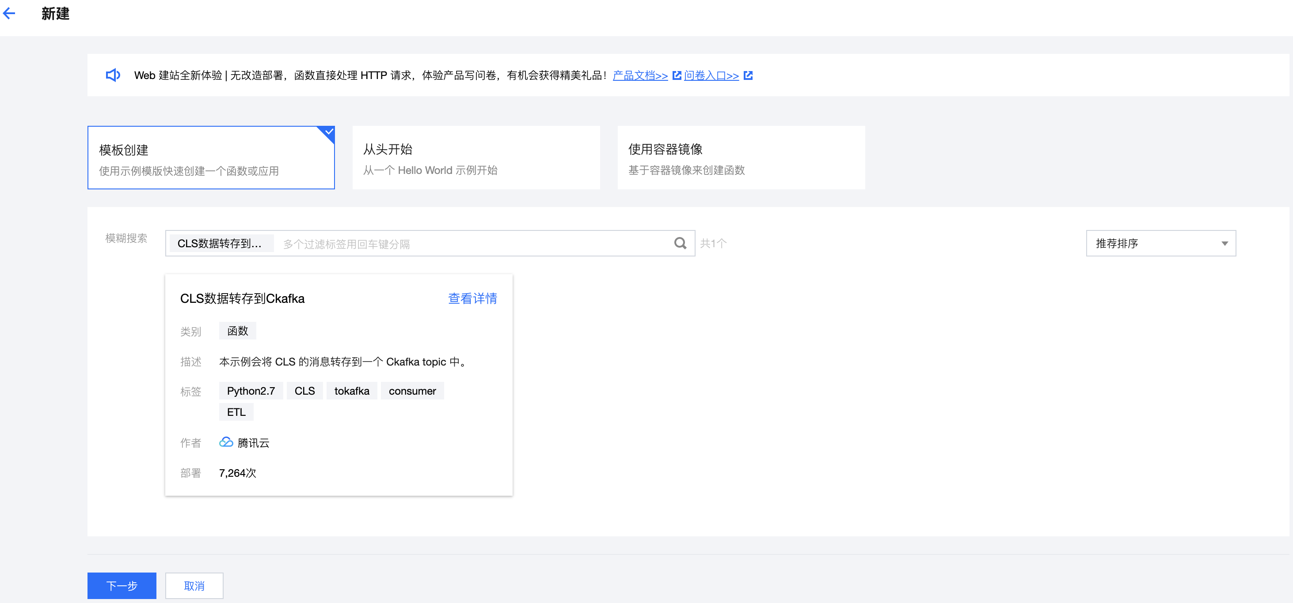Viewport: 1293px width, 603px height.
Task: Select the 模板创建 creation option
Action: point(211,158)
